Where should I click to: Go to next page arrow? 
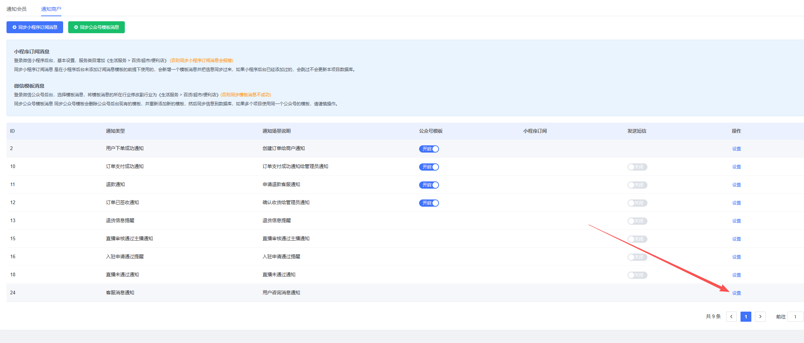[x=760, y=317]
